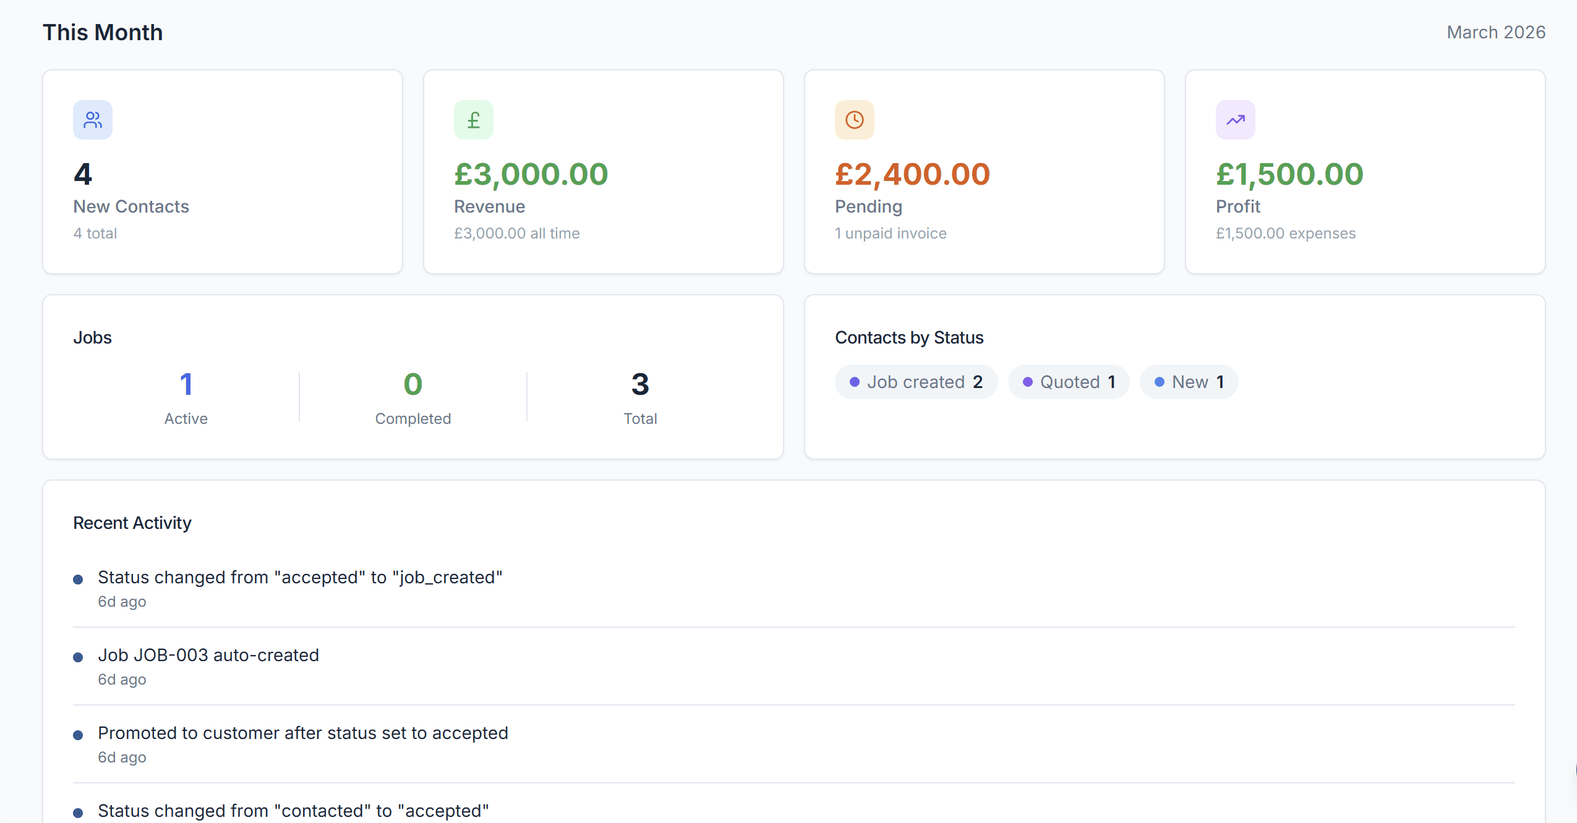Click the Active jobs count
Image resolution: width=1577 pixels, height=823 pixels.
tap(186, 384)
